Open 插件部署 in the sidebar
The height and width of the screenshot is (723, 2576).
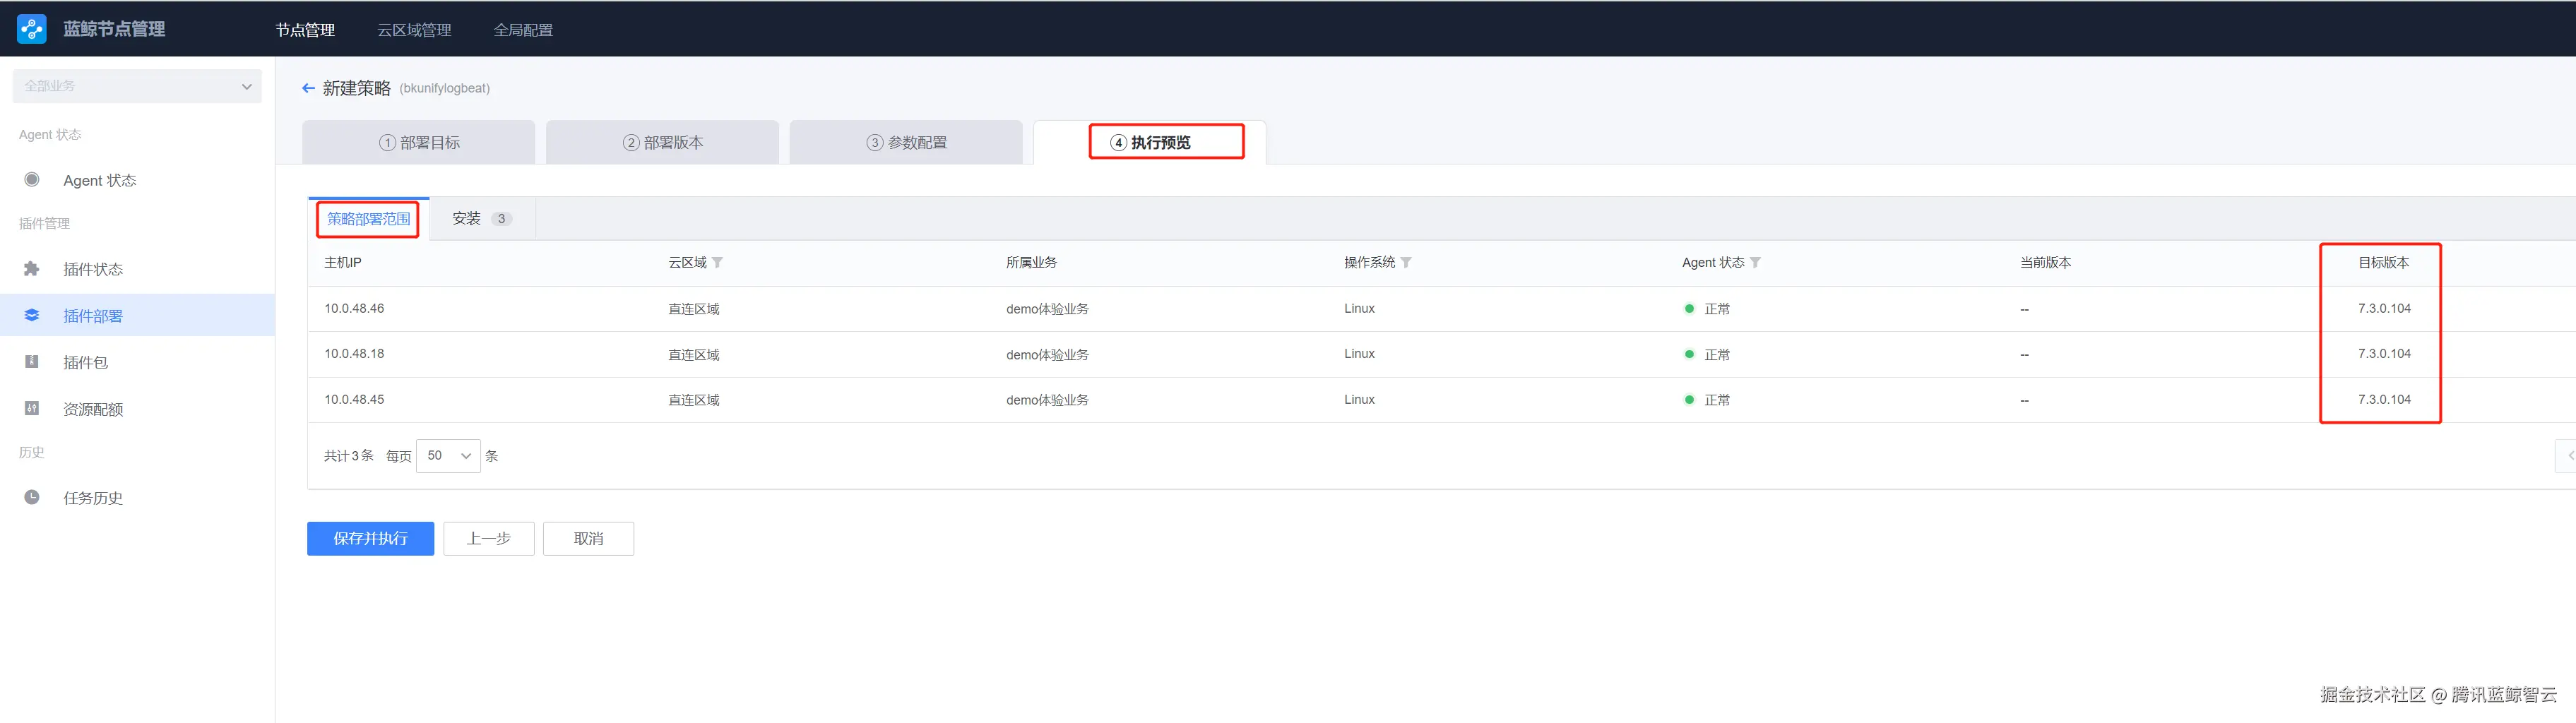137,315
